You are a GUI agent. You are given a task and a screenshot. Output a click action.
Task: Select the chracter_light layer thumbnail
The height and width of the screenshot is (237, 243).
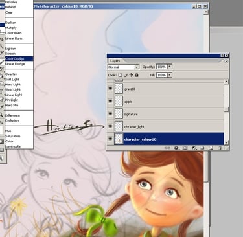coord(119,126)
